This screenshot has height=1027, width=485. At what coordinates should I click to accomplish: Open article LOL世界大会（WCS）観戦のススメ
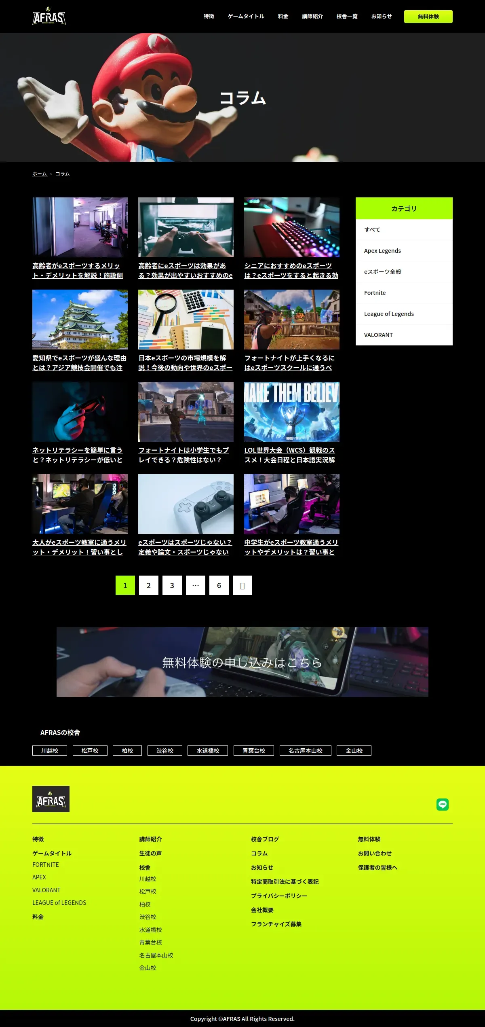290,455
